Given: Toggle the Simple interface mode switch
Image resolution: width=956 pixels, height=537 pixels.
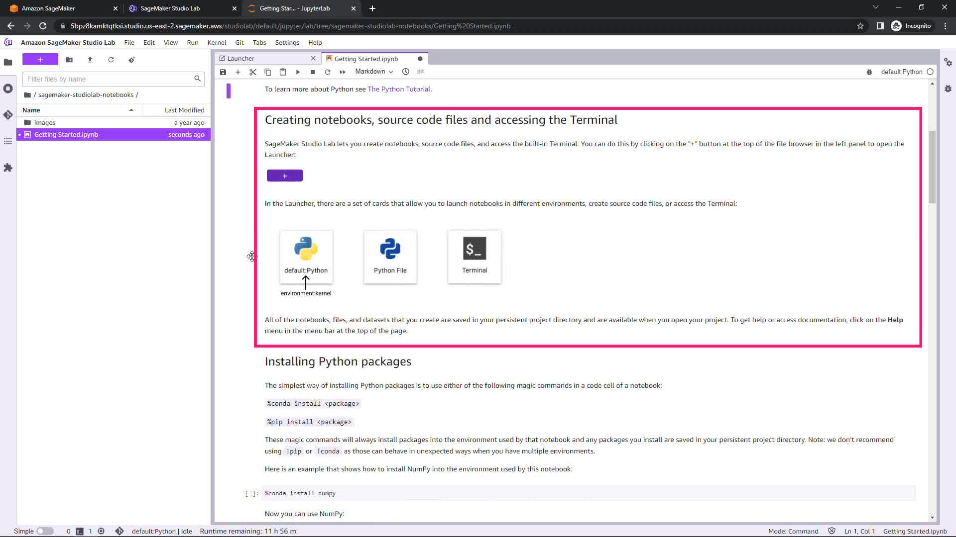Looking at the screenshot, I should [45, 531].
